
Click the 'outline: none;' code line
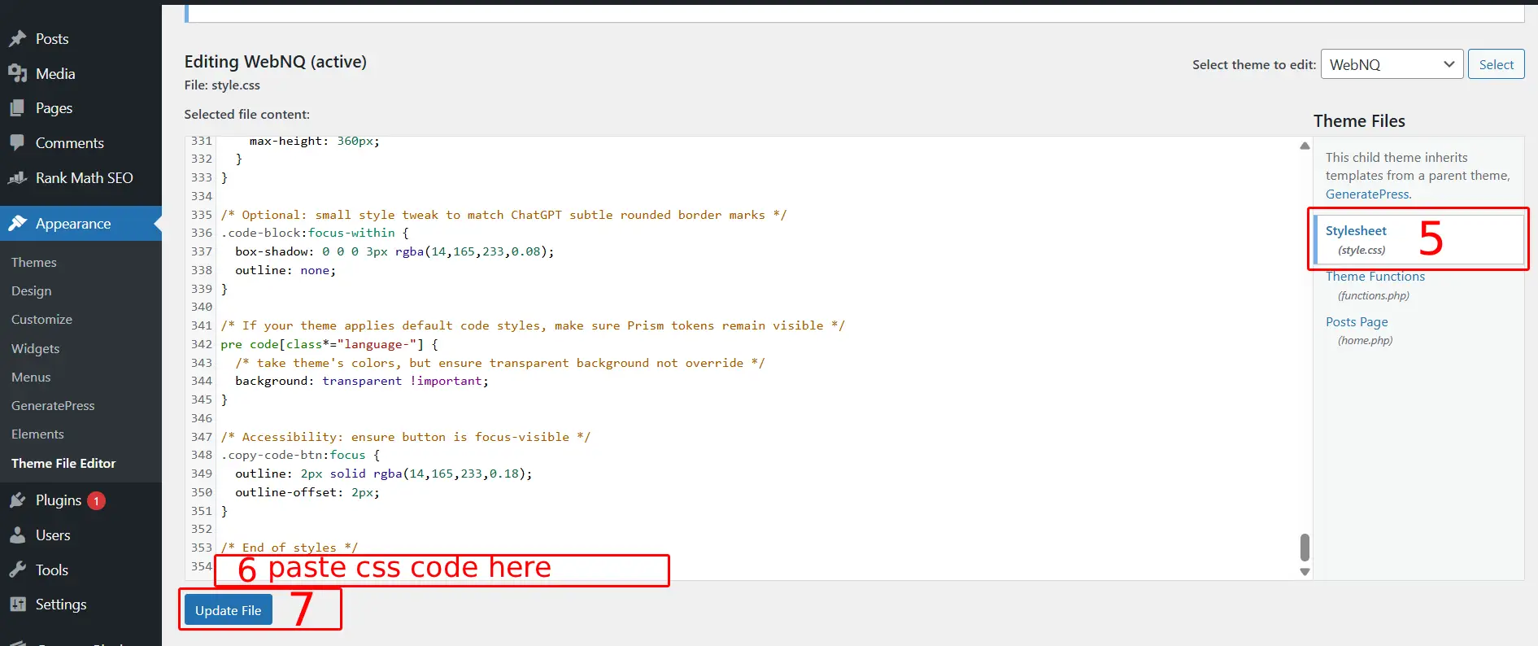point(285,271)
